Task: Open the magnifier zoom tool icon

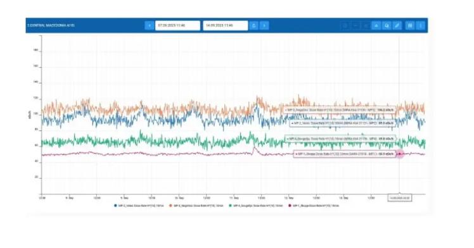Action: pos(387,26)
